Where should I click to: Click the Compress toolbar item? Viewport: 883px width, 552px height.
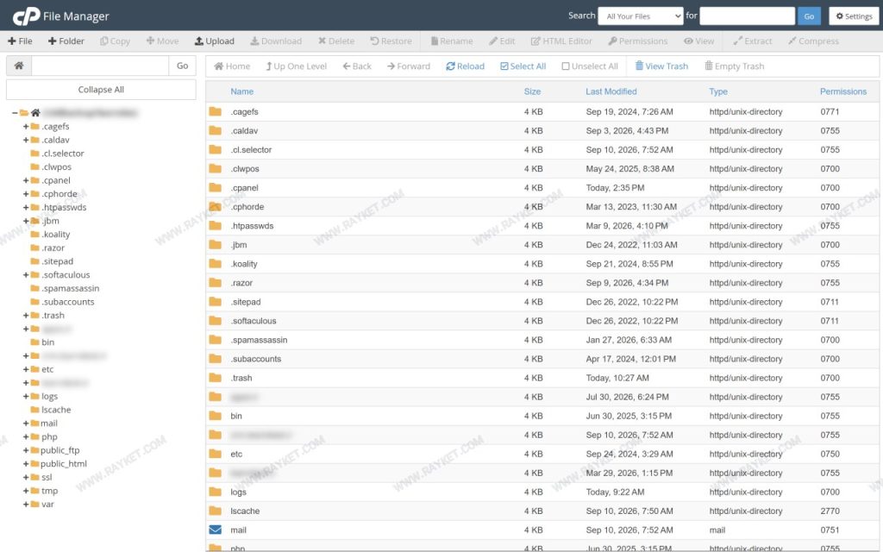click(813, 41)
